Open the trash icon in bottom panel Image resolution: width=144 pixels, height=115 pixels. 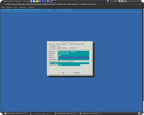point(139,114)
